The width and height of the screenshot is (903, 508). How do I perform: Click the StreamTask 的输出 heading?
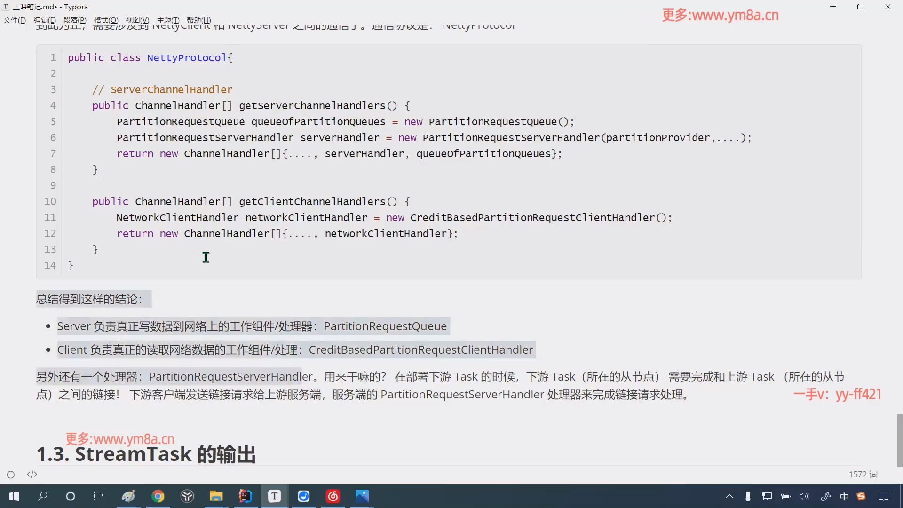pos(146,454)
